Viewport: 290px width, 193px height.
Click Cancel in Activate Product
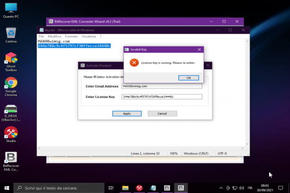(162, 114)
